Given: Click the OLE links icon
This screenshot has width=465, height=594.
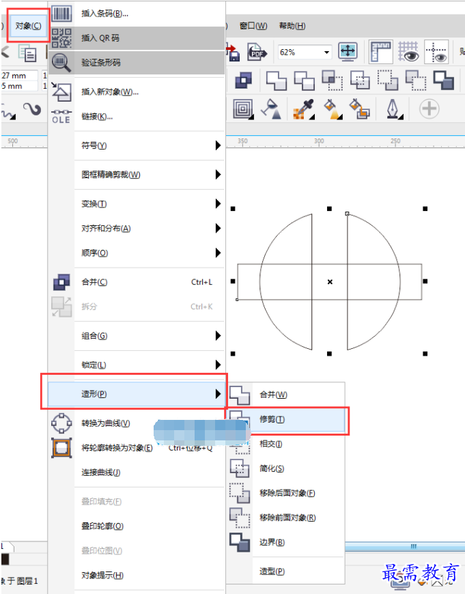Looking at the screenshot, I should 61,117.
